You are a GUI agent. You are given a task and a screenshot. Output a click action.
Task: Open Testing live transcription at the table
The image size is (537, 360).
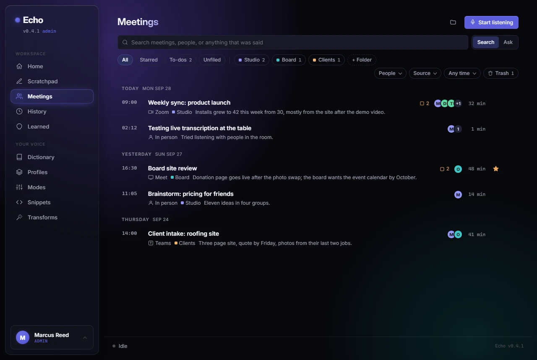pyautogui.click(x=200, y=128)
